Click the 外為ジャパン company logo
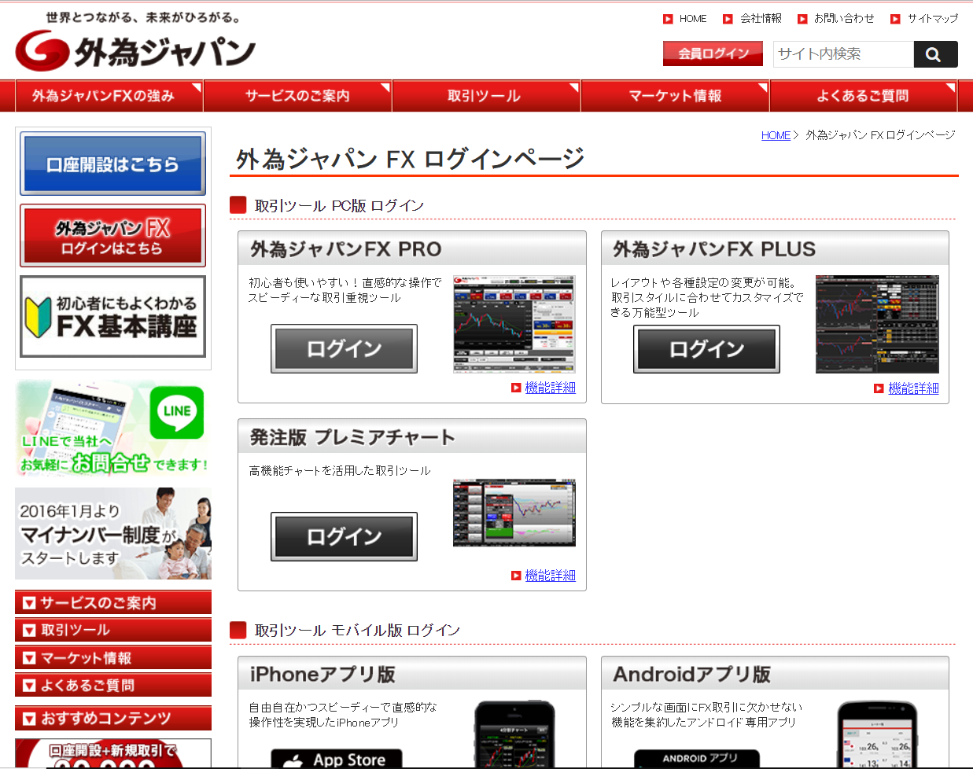The image size is (973, 769). click(x=134, y=49)
